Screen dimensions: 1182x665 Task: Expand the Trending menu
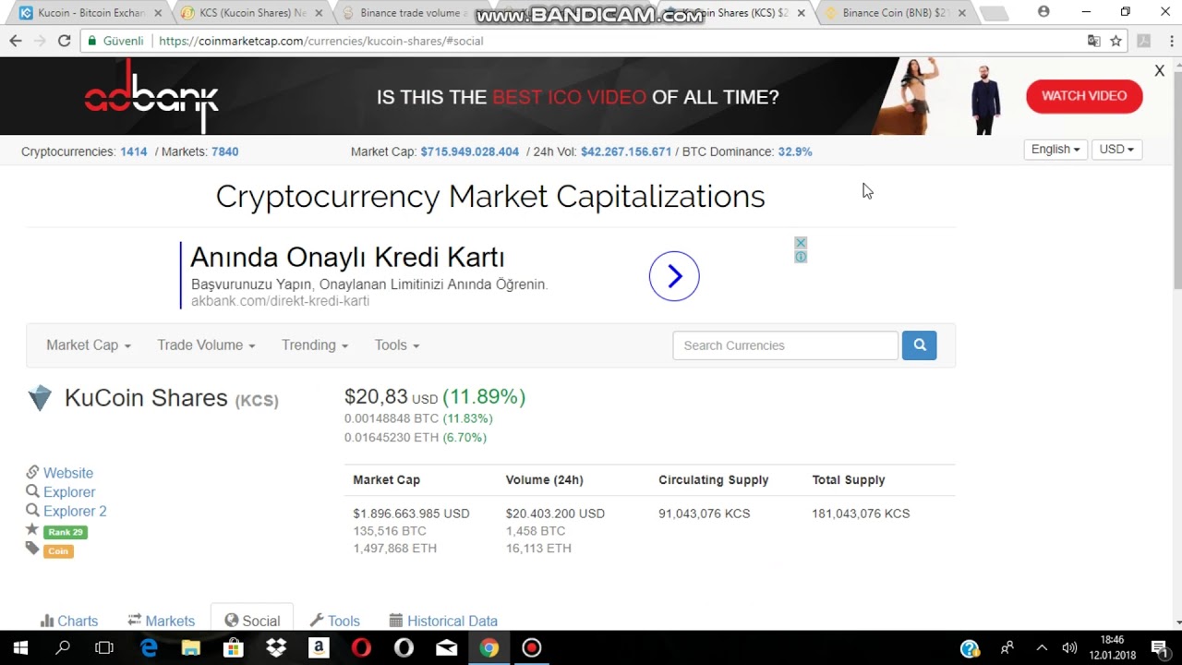tap(315, 345)
